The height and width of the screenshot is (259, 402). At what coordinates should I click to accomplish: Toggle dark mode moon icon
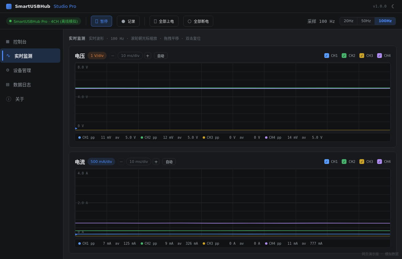(393, 6)
